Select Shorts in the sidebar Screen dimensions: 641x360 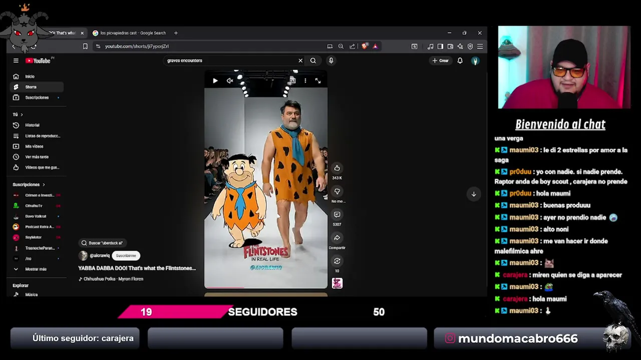coord(36,87)
